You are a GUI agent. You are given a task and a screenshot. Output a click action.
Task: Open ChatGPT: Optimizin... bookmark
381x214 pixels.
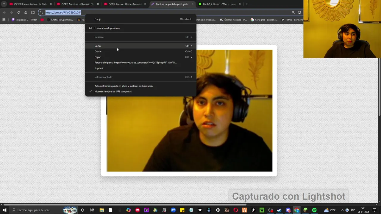(x=60, y=20)
